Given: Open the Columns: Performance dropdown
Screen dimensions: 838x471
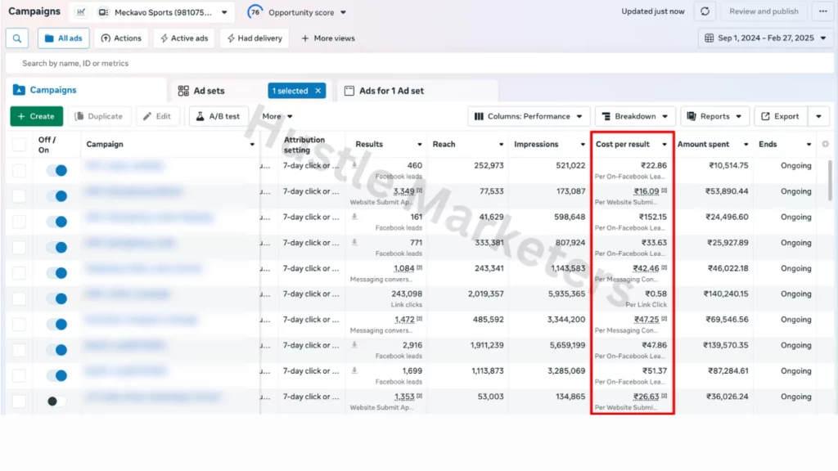Looking at the screenshot, I should 529,116.
